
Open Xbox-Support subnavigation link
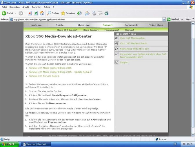coord(91,30)
